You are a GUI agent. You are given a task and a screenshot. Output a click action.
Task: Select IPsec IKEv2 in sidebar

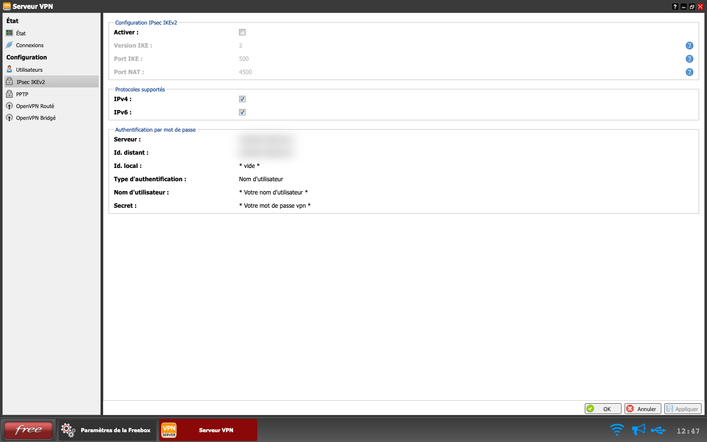tap(52, 82)
